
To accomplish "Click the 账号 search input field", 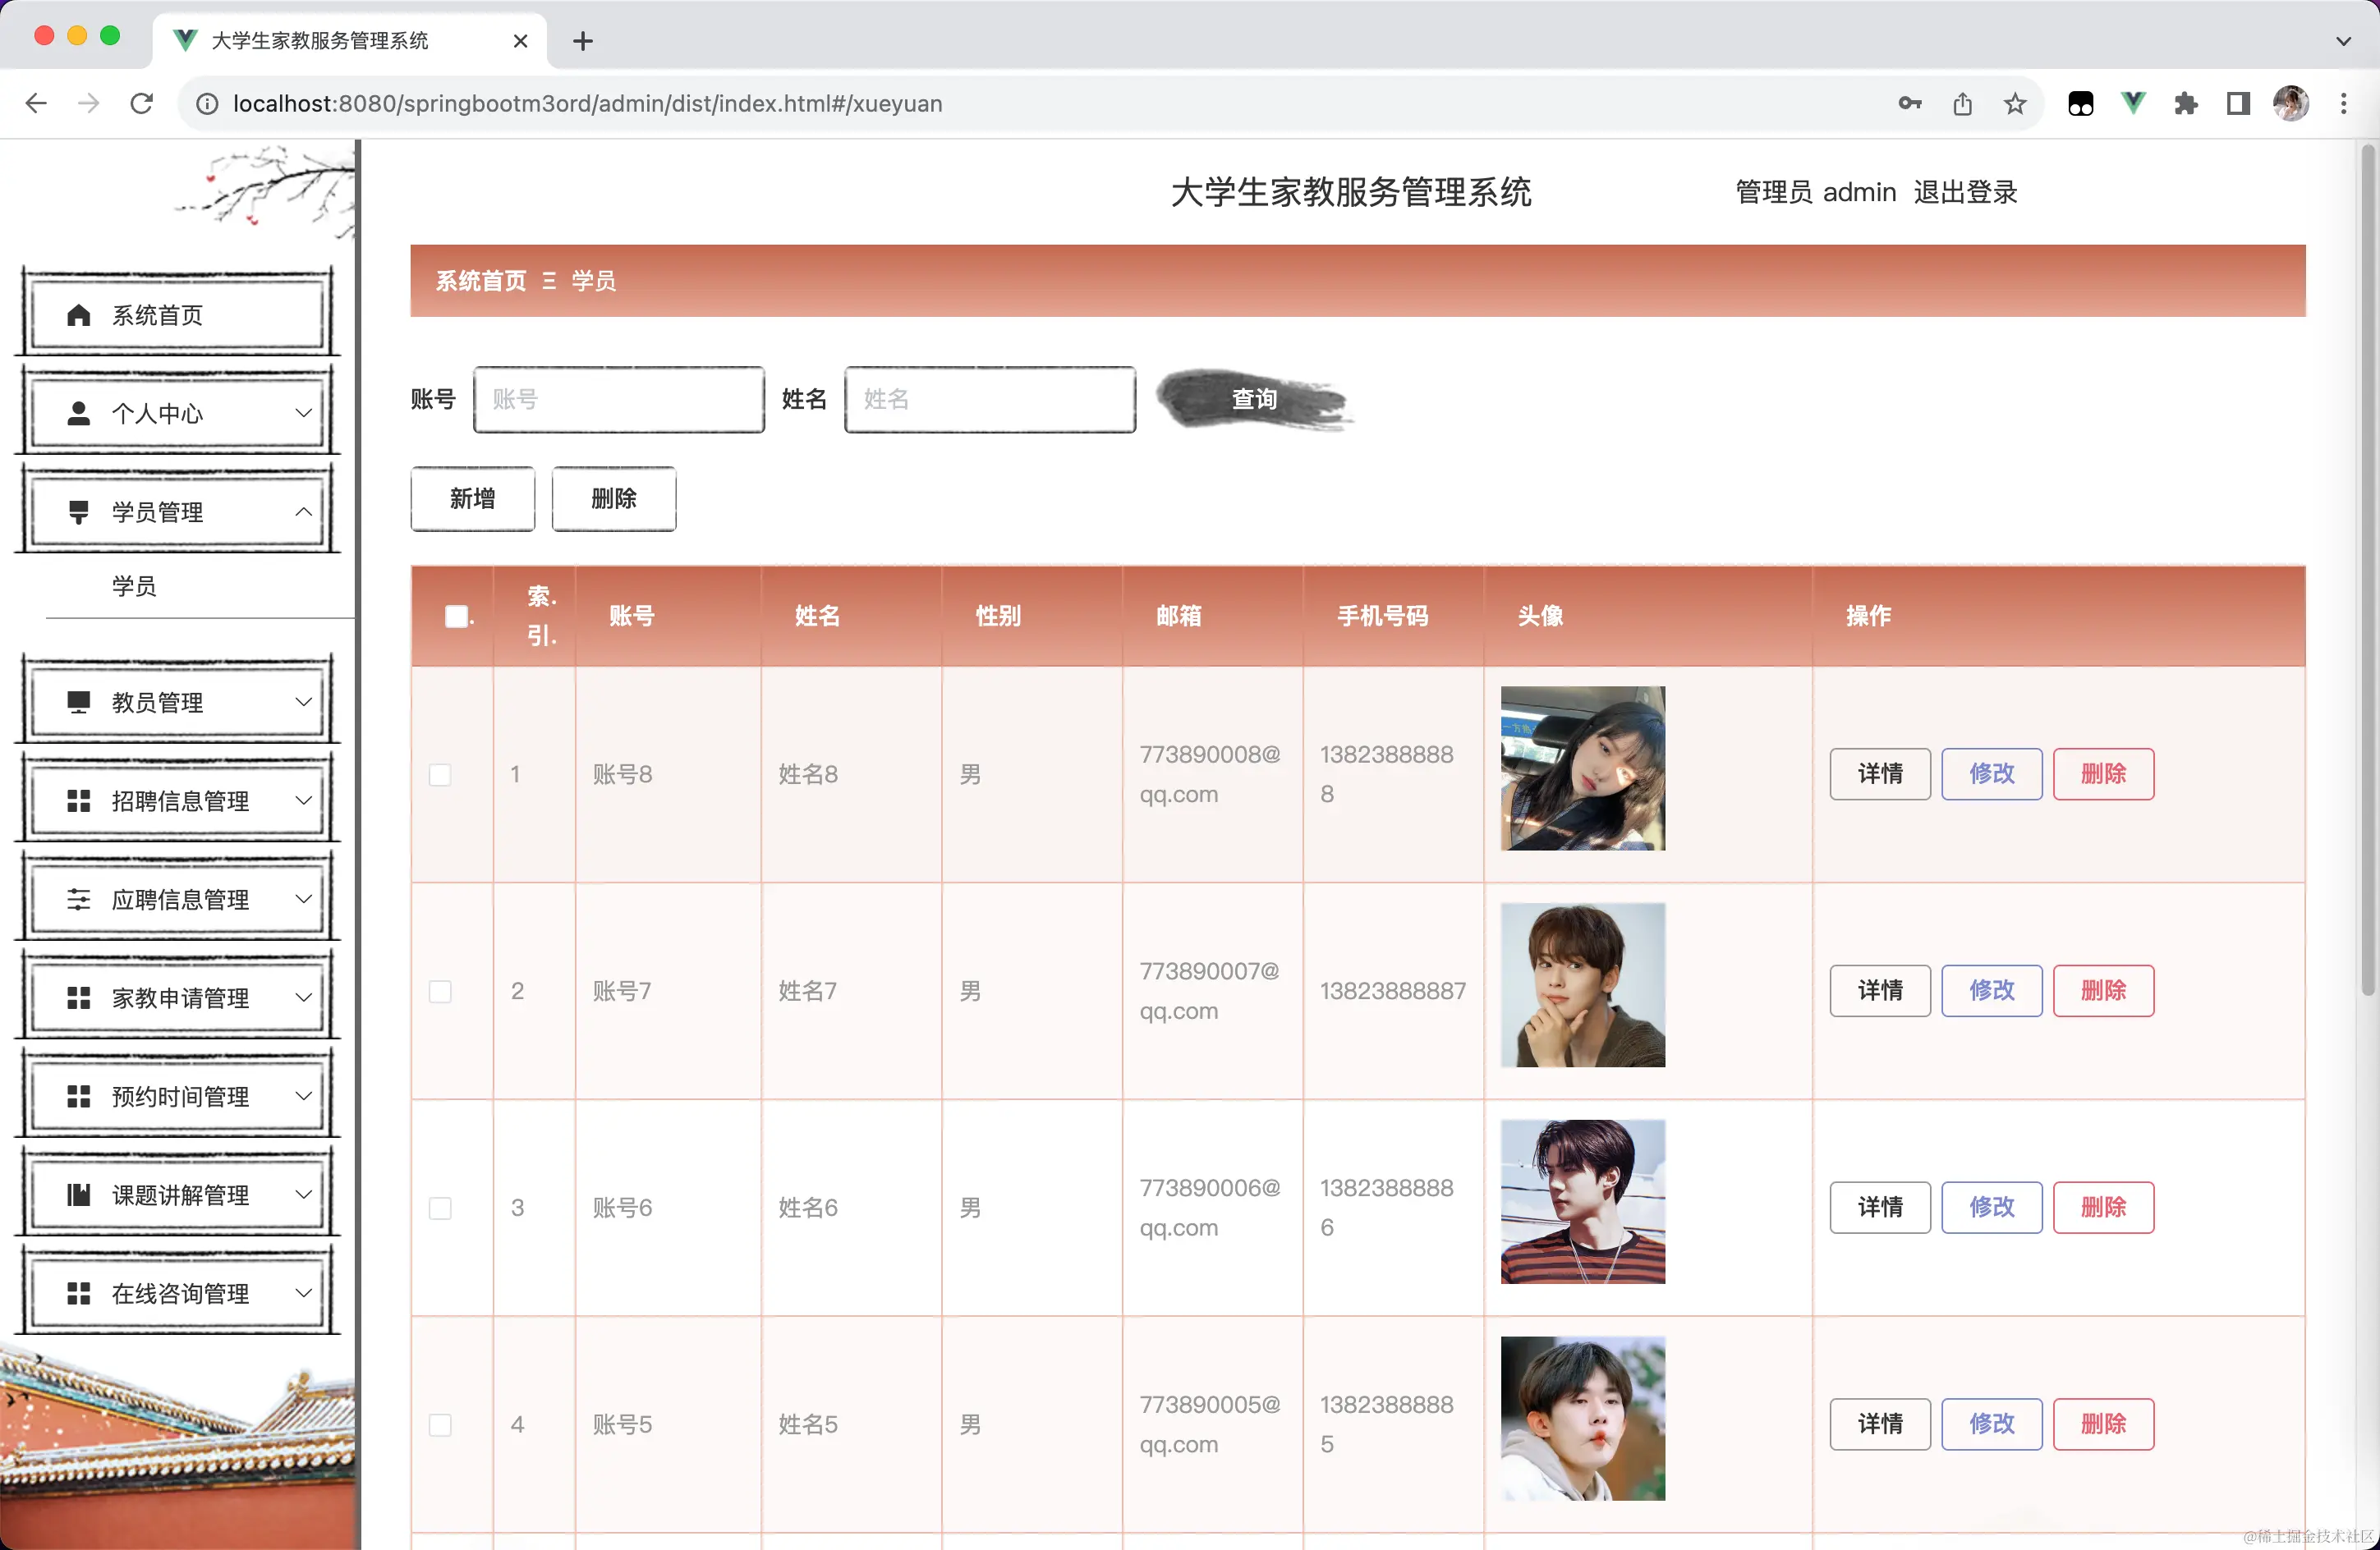I will tap(618, 400).
